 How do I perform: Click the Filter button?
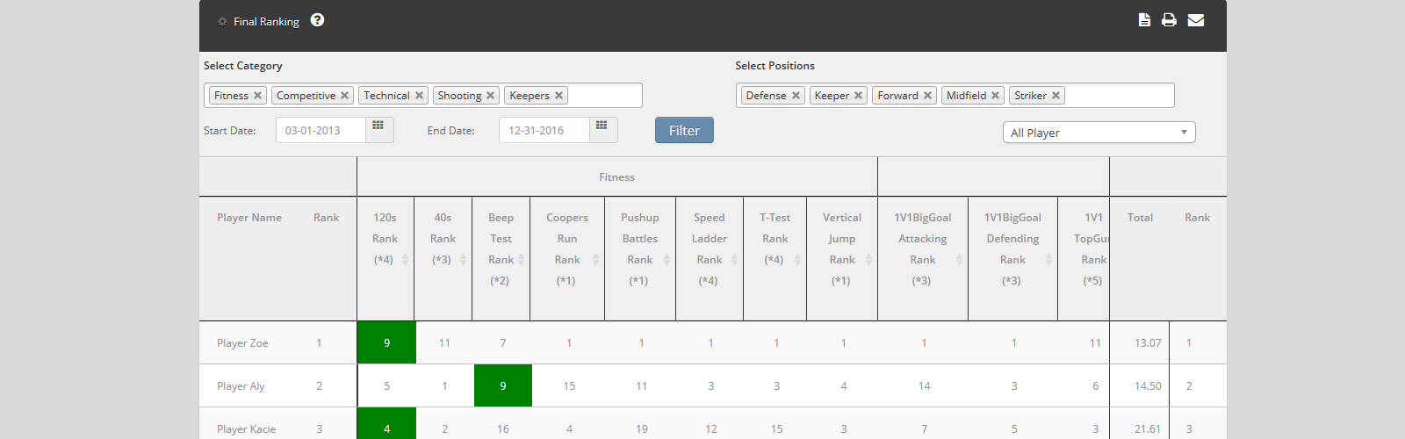[684, 130]
